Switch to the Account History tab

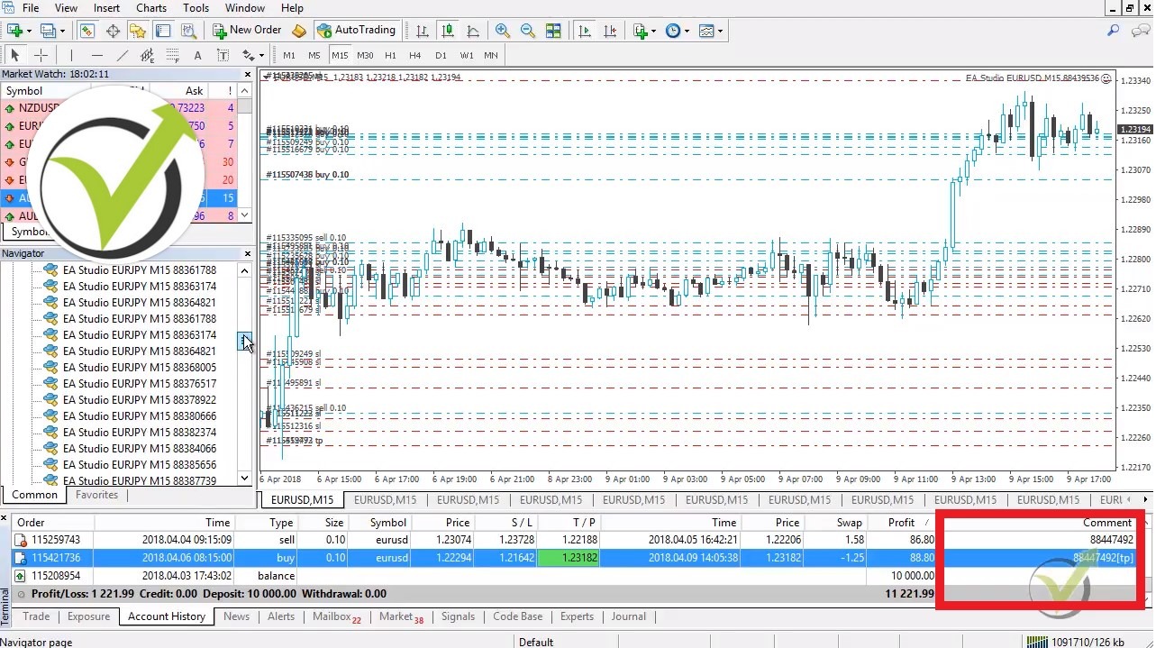pyautogui.click(x=166, y=616)
